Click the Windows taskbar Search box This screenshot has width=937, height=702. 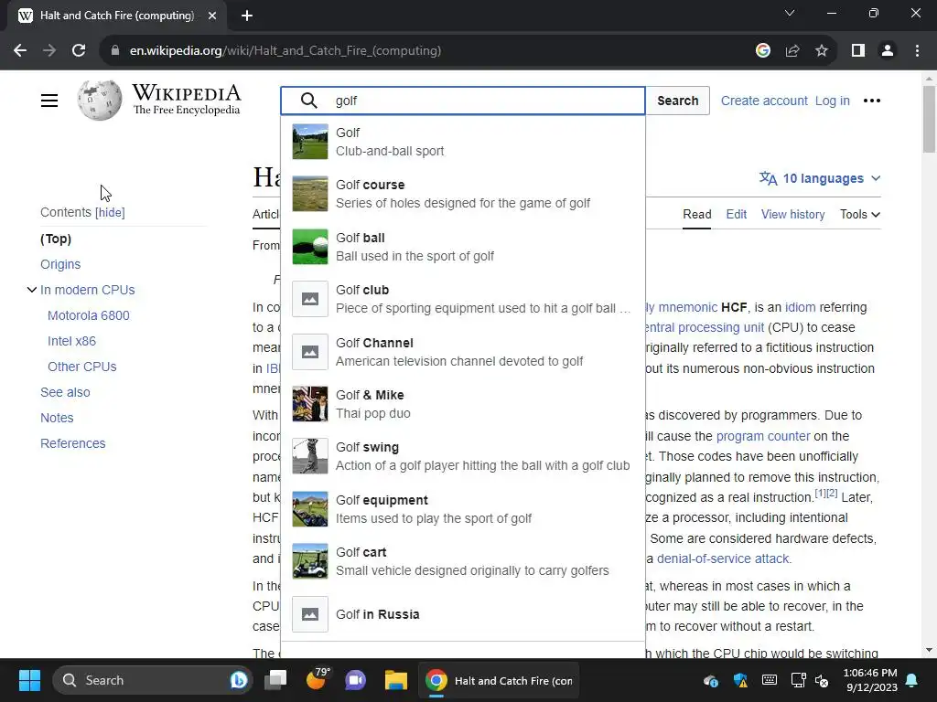(x=153, y=680)
